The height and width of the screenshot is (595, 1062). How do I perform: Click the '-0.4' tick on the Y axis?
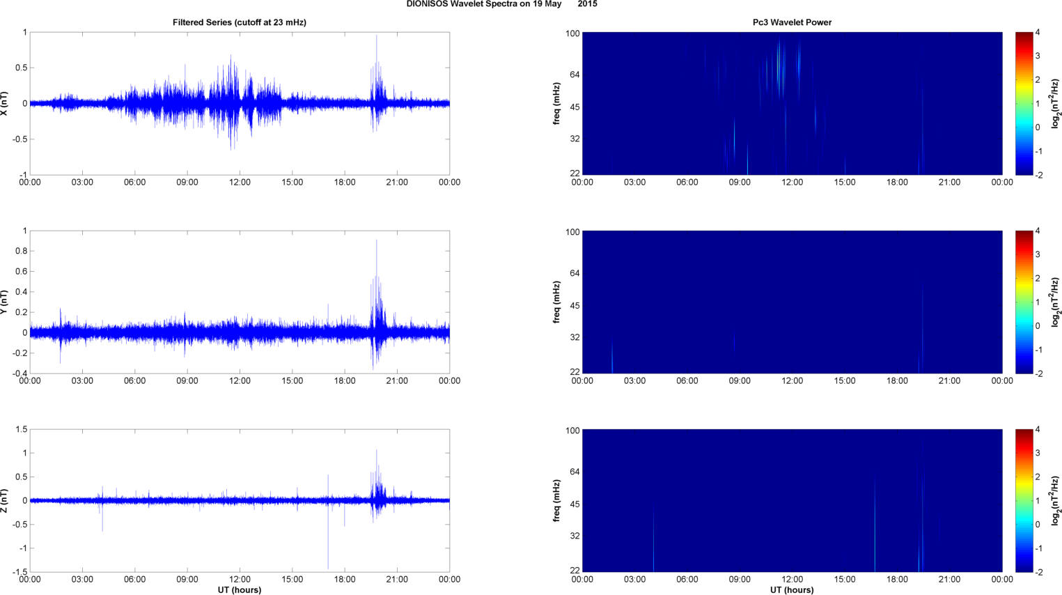[x=19, y=374]
